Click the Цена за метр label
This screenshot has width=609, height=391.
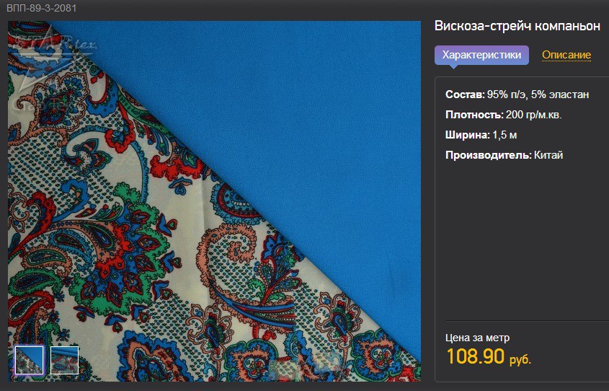(x=477, y=338)
